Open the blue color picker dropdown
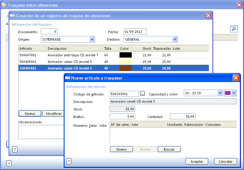Image resolution: width=244 pixels, height=170 pixels. click(x=234, y=93)
